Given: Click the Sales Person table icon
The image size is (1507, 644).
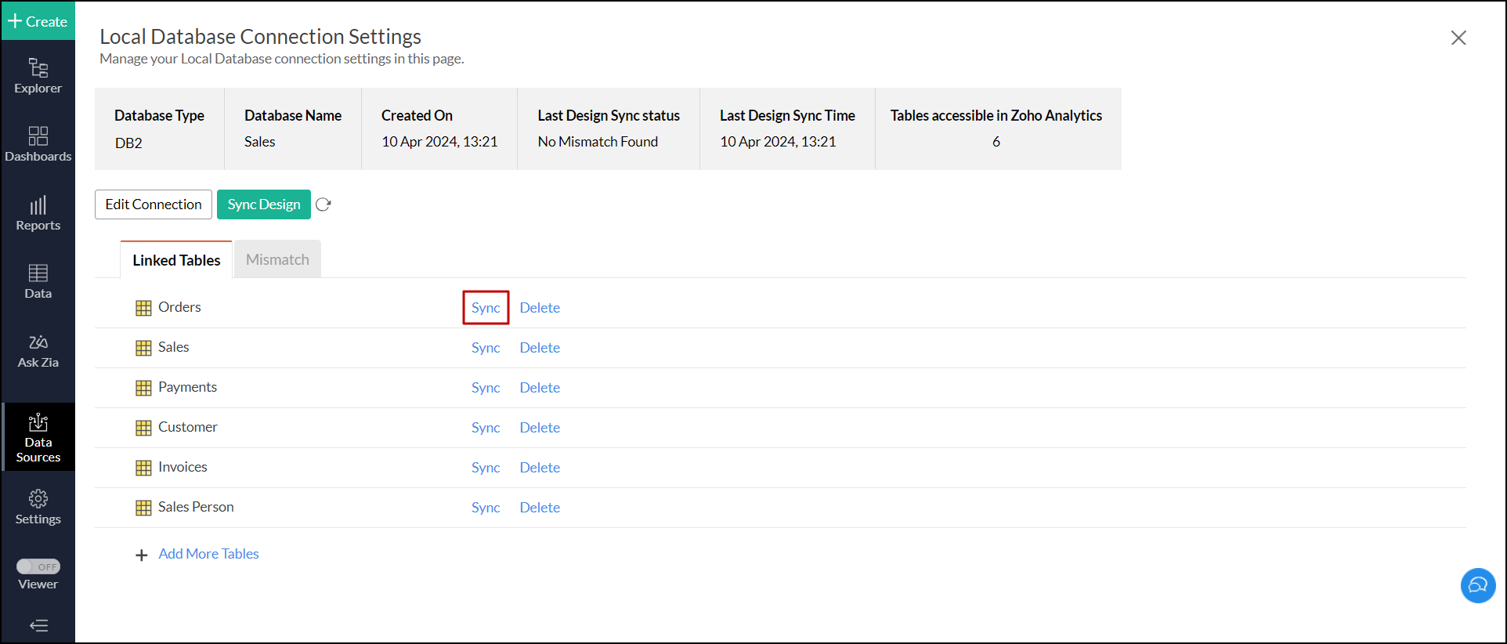Looking at the screenshot, I should [x=143, y=508].
